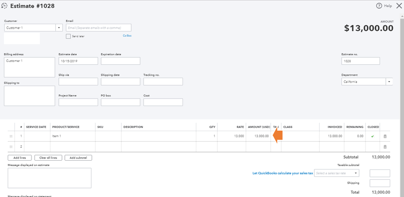Click the Tracking no. field
Image resolution: width=404 pixels, height=197 pixels.
(x=163, y=82)
